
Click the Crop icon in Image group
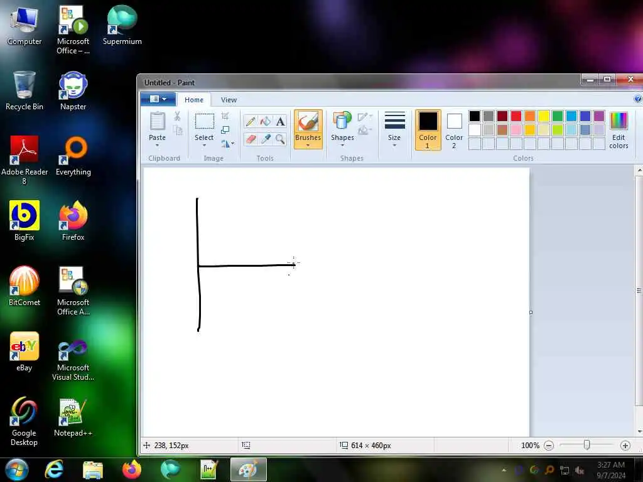click(225, 116)
